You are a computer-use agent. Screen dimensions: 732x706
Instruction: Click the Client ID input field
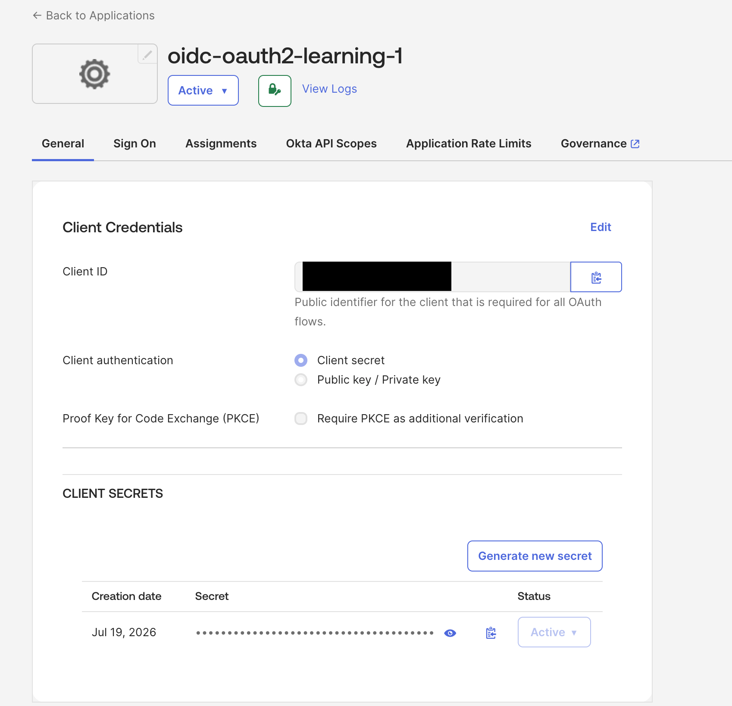pyautogui.click(x=432, y=277)
